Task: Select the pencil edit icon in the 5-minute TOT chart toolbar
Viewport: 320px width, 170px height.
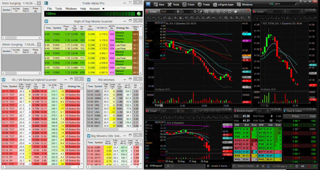Action: tap(201, 12)
